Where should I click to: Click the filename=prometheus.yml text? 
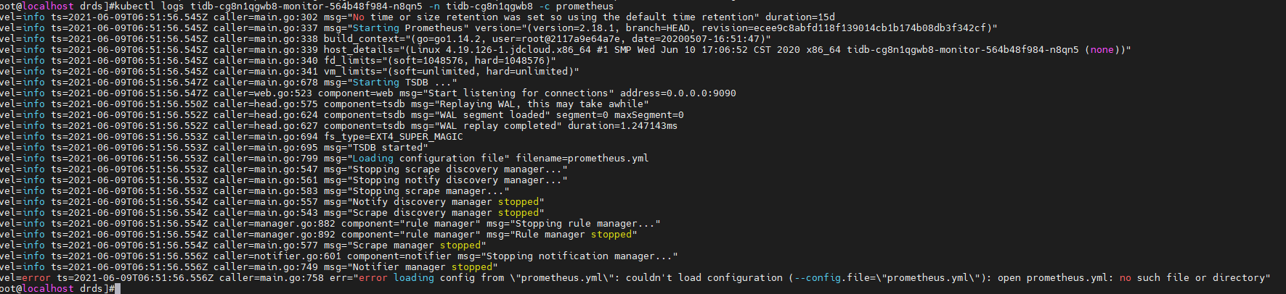582,158
